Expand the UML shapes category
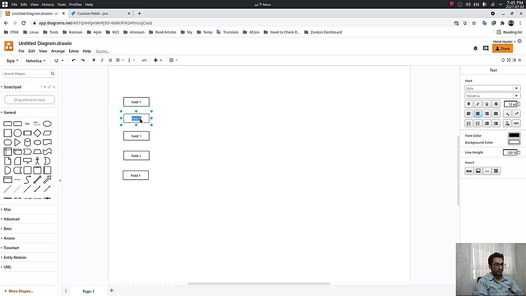The image size is (526, 296). 7,267
